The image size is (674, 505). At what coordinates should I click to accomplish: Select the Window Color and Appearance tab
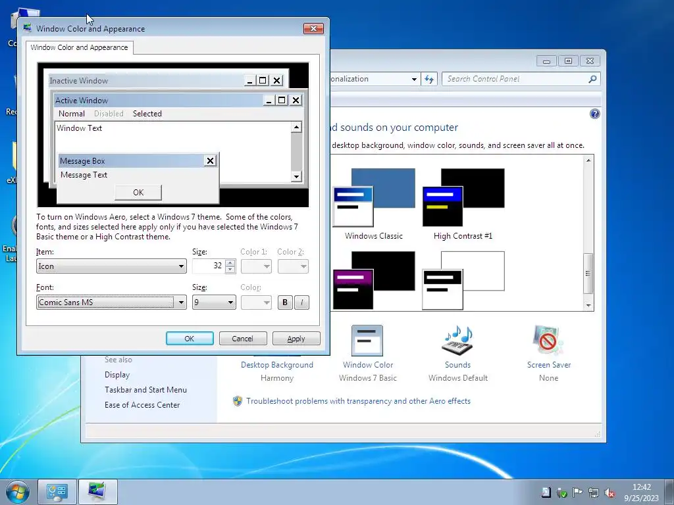(x=79, y=47)
